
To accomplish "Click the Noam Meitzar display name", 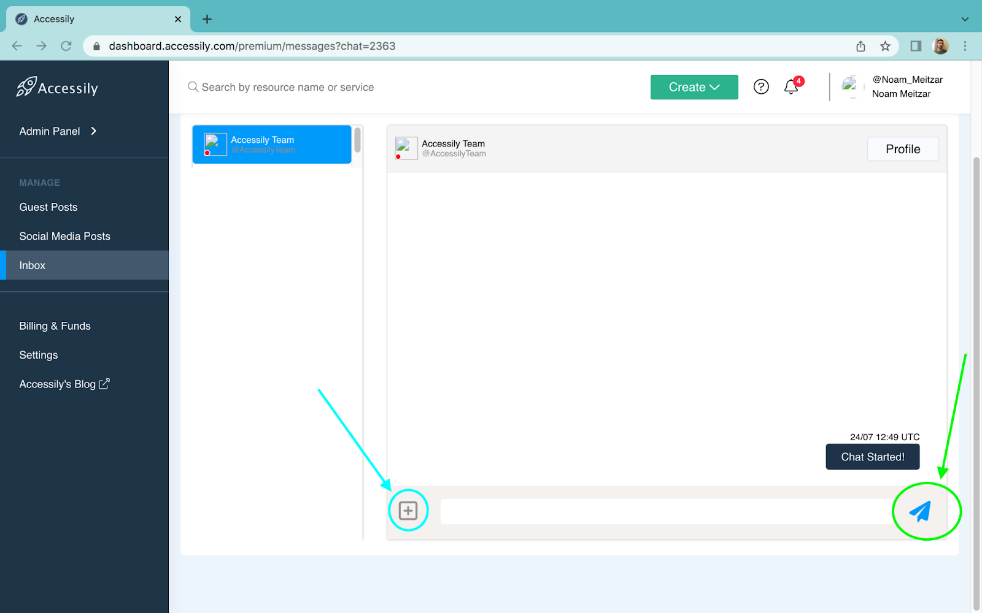I will coord(901,94).
